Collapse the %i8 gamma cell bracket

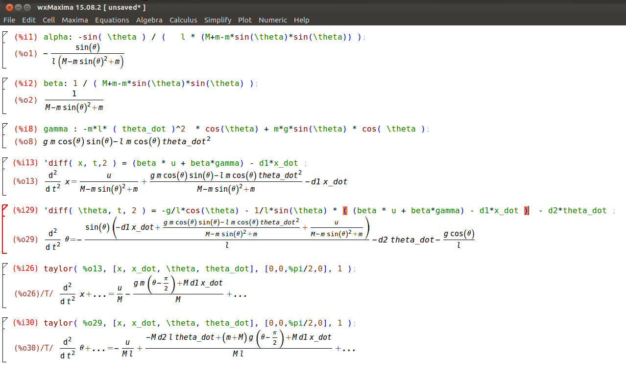coord(5,126)
